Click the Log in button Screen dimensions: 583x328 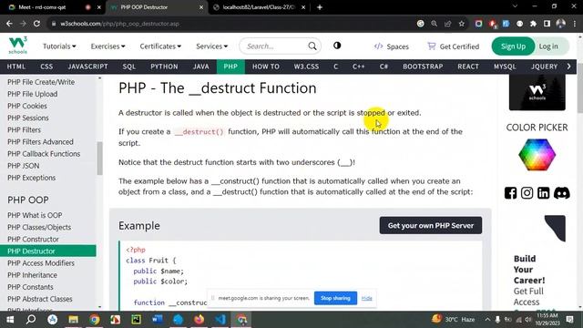pyautogui.click(x=548, y=46)
